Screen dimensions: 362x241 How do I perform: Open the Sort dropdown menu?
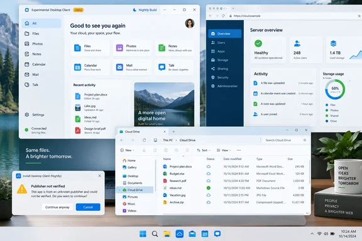pyautogui.click(x=204, y=150)
